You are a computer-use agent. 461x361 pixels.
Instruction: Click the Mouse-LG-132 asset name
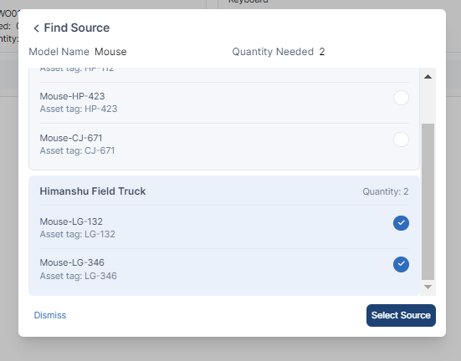(71, 221)
